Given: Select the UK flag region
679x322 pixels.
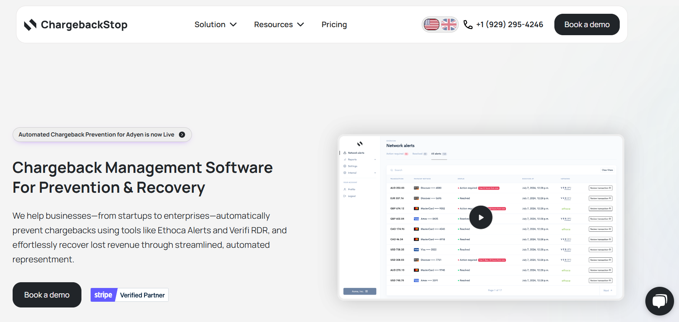Looking at the screenshot, I should pyautogui.click(x=449, y=24).
